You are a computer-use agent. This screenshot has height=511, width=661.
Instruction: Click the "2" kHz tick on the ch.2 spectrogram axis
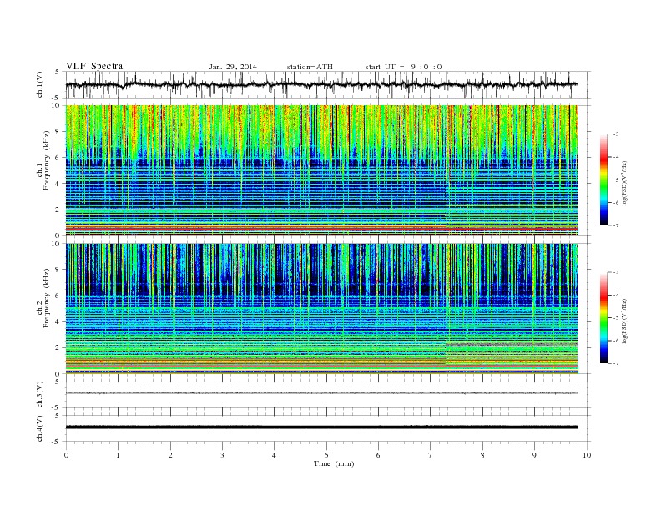58,348
